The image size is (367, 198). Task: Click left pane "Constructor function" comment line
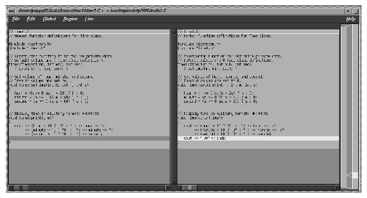[61, 56]
